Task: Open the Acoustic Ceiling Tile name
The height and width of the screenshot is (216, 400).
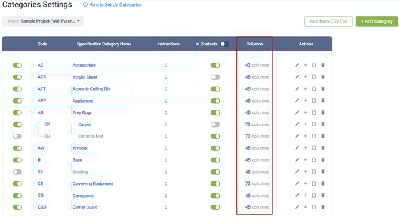Action: click(91, 89)
